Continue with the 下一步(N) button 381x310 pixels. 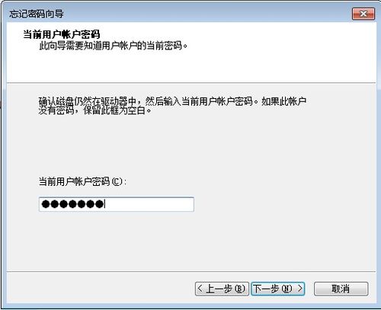tap(278, 289)
